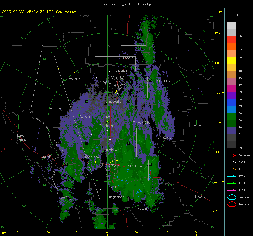Select the yellow diamond marker near RockyMH
This screenshot has height=236, width=253.
pos(75,73)
